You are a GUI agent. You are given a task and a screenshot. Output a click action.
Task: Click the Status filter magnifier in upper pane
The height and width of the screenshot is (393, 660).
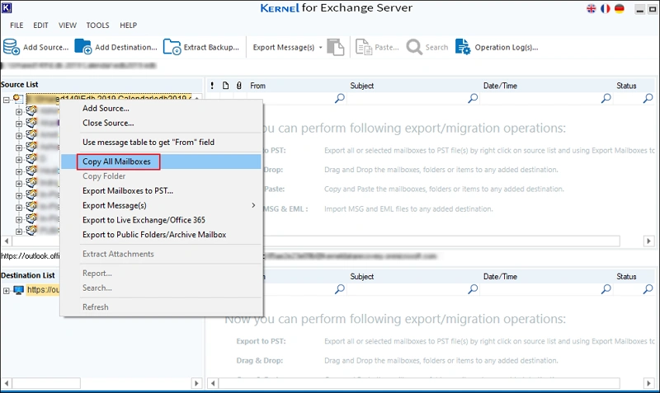[x=648, y=98]
